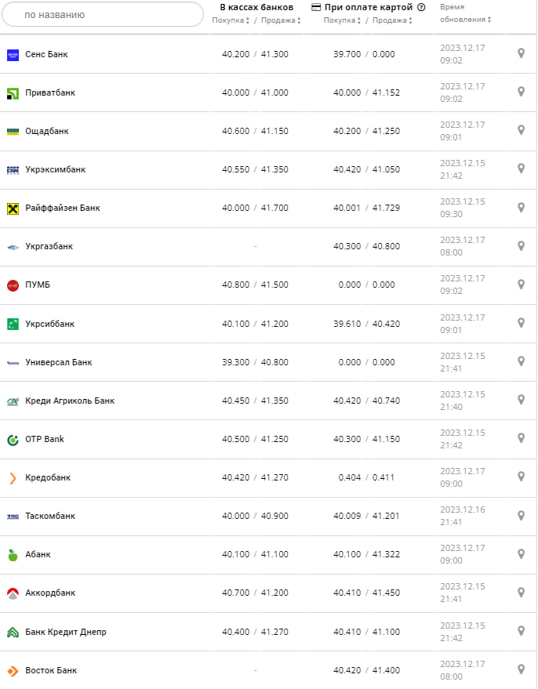The height and width of the screenshot is (689, 538).
Task: Sort by card payment Покупка rate
Action: 343,20
